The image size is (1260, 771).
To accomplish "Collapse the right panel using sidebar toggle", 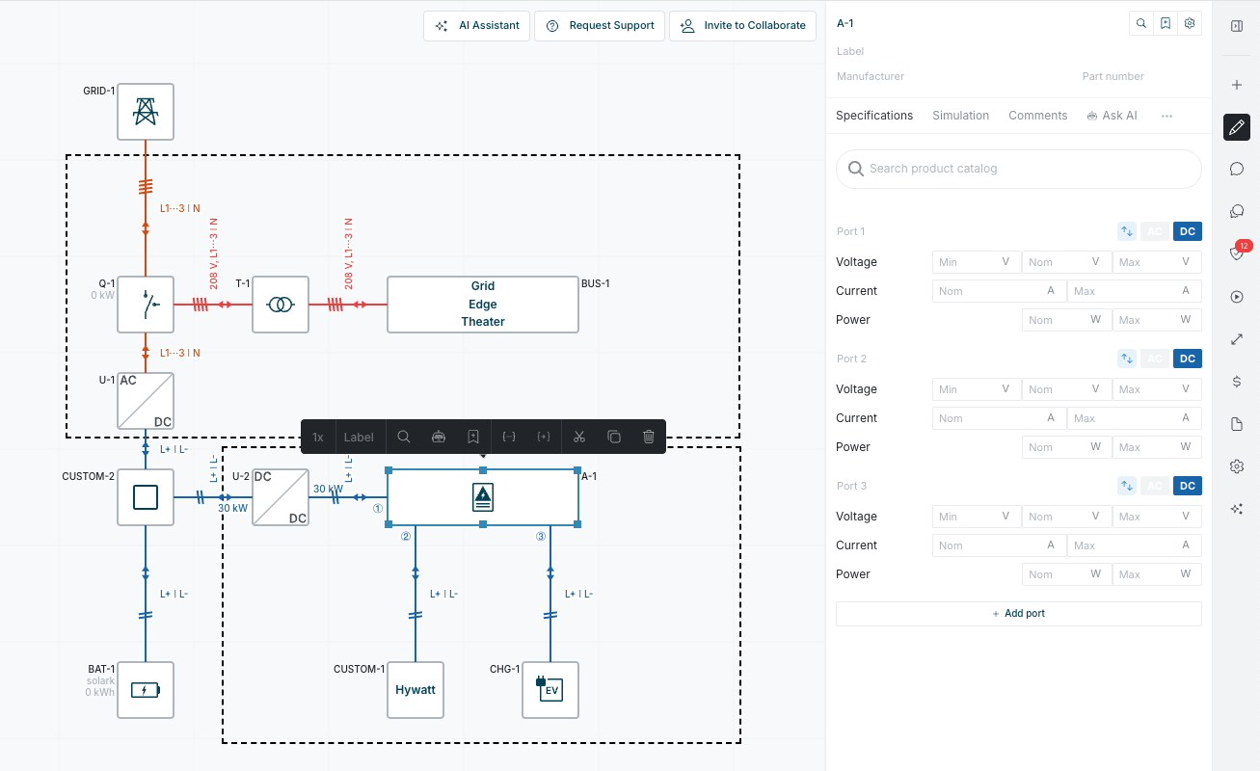I will point(1237,25).
